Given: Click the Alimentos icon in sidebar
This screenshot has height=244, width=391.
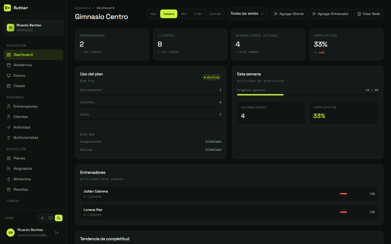Looking at the screenshot, I should (x=9, y=179).
